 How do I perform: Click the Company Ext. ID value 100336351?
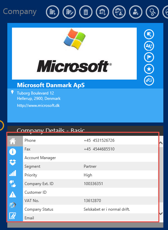pos(93,184)
